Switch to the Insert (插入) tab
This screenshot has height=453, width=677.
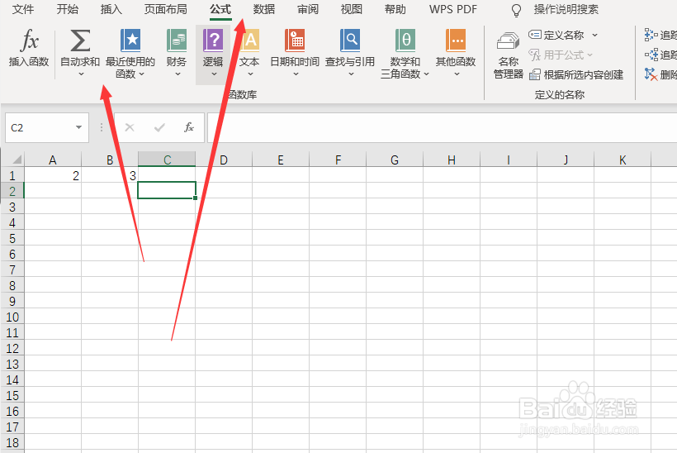(111, 9)
